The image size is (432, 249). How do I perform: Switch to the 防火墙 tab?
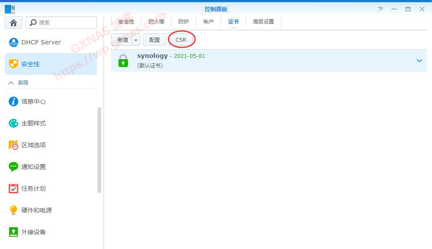[156, 21]
